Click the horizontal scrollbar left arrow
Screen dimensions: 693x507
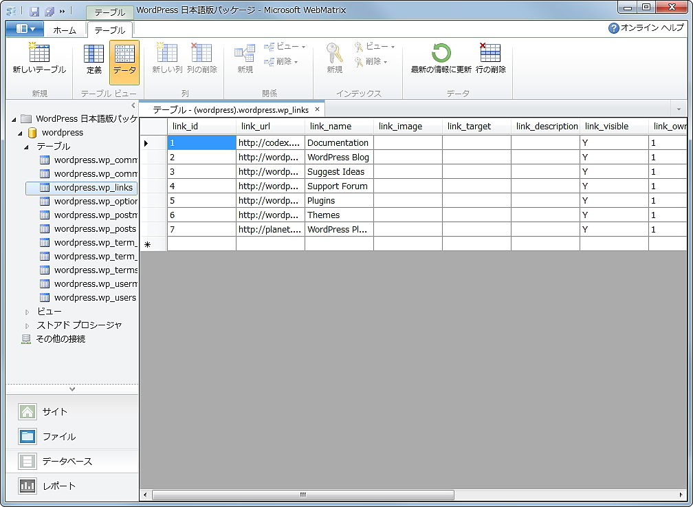(x=145, y=495)
